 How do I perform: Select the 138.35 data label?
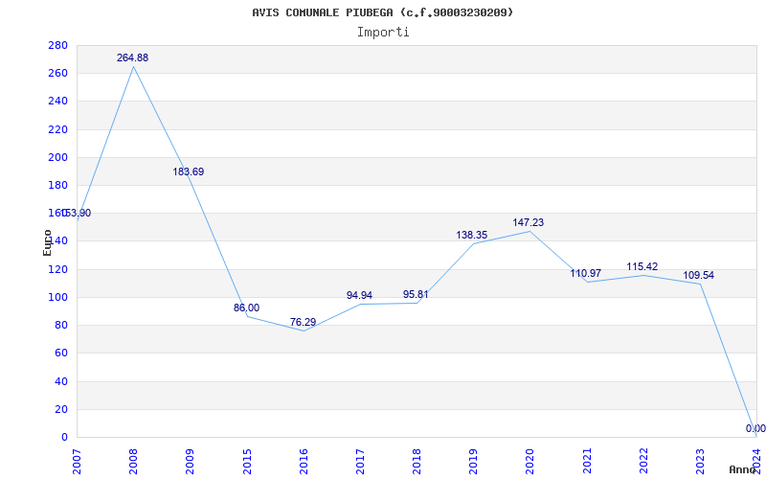[x=472, y=235]
